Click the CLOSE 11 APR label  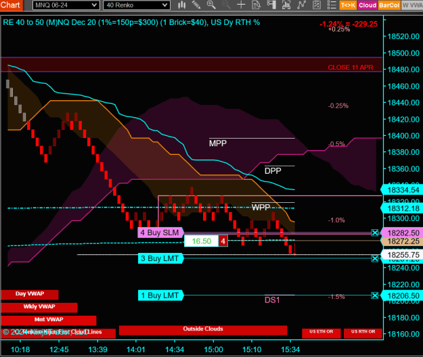point(351,68)
